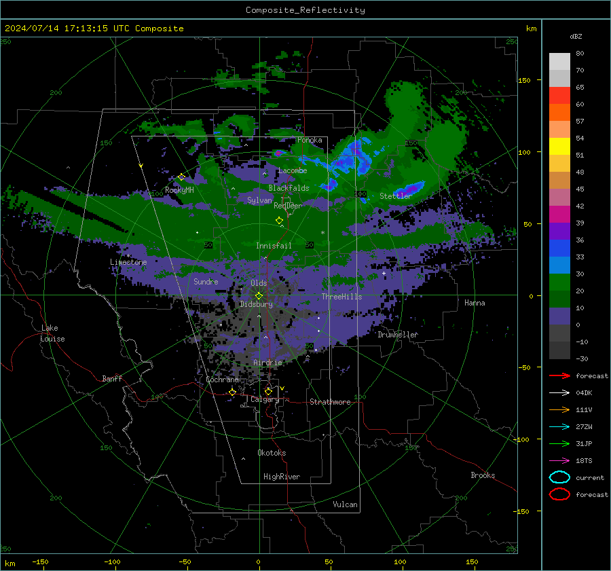Click the cyan current ellipse icon

pos(559,477)
